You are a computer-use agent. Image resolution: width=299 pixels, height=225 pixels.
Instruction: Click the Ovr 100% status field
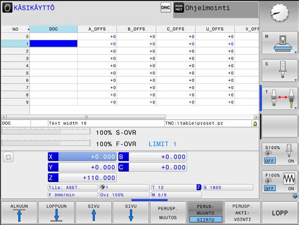[x=124, y=194]
